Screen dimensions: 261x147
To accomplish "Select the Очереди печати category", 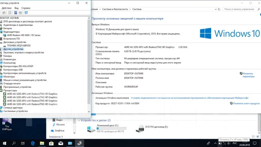I will 12,83.
